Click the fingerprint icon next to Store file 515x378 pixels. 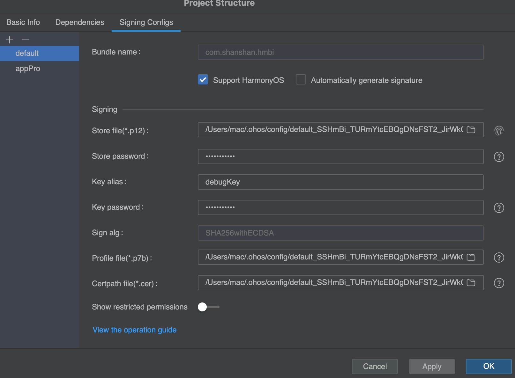499,130
